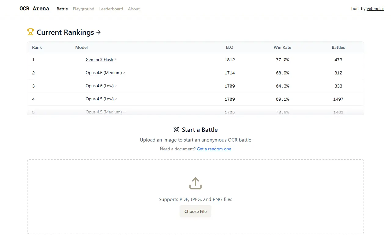Click the win rate 69.1%
The width and height of the screenshot is (391, 244).
(x=282, y=99)
